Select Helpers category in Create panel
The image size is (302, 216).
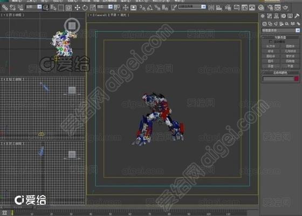click(287, 24)
